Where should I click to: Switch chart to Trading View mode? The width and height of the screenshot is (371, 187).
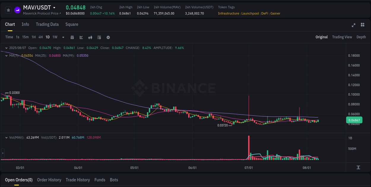pos(342,37)
